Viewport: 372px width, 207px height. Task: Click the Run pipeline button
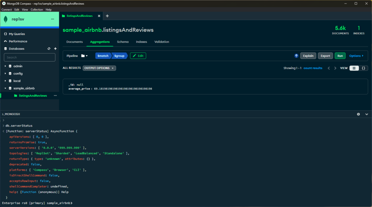(340, 56)
